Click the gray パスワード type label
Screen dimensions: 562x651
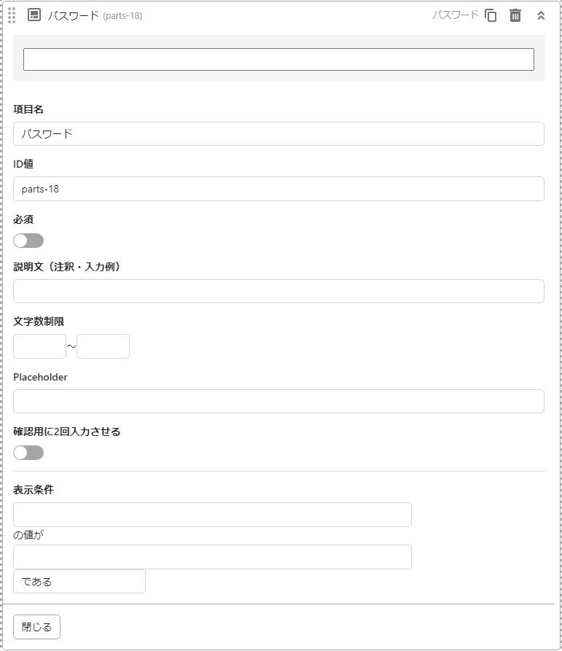pyautogui.click(x=455, y=15)
